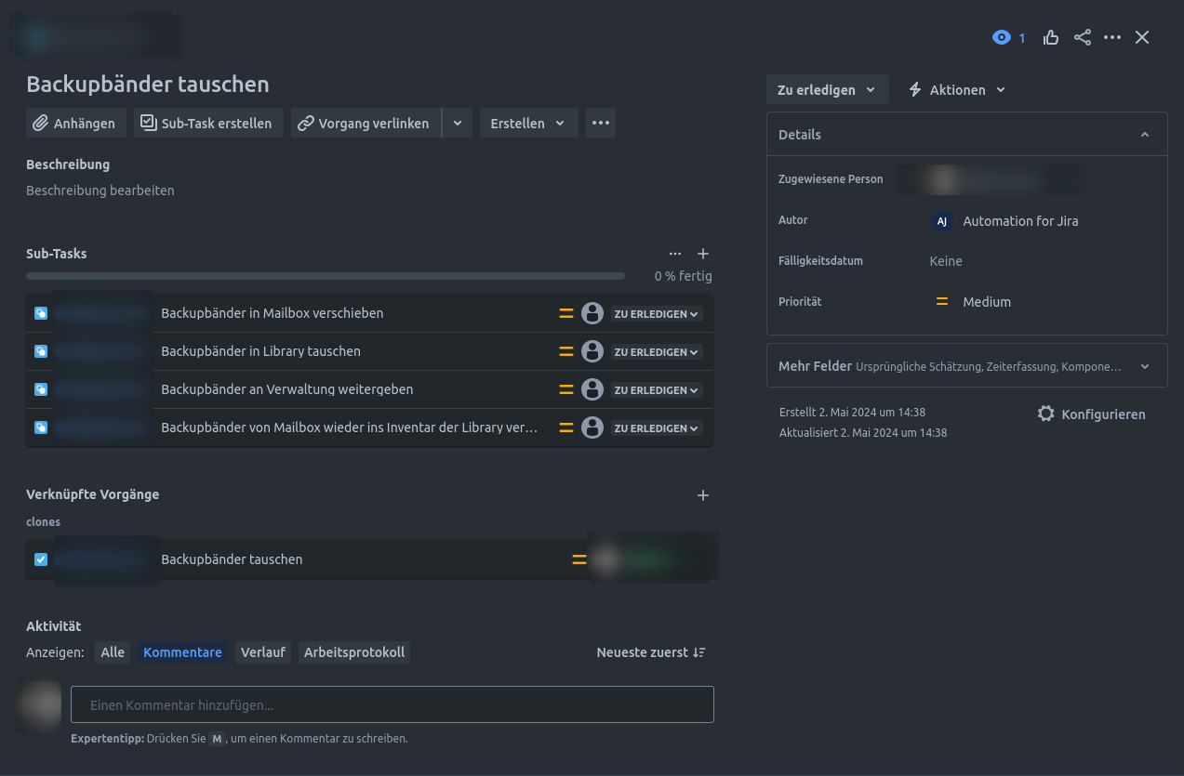Click the thumbs-up vote icon

click(1051, 37)
